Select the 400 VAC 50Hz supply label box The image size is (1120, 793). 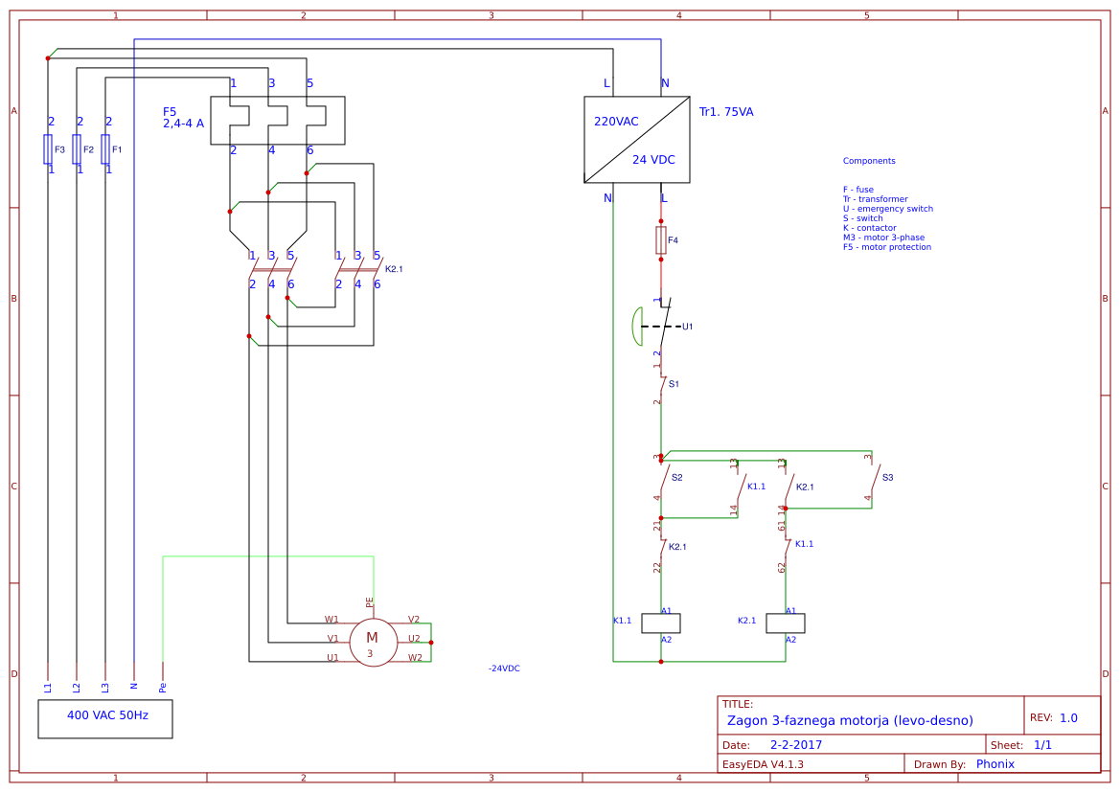point(105,718)
